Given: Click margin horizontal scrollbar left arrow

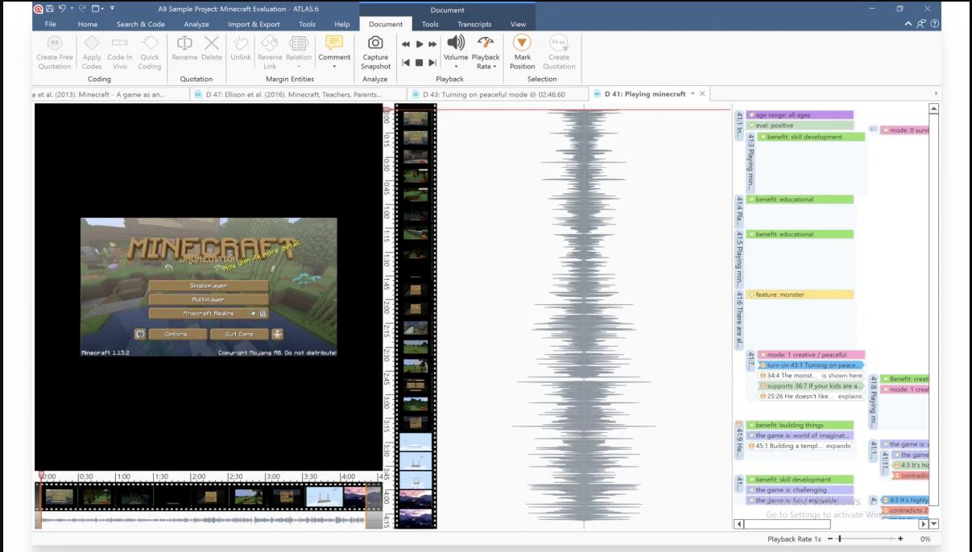Looking at the screenshot, I should (x=738, y=525).
